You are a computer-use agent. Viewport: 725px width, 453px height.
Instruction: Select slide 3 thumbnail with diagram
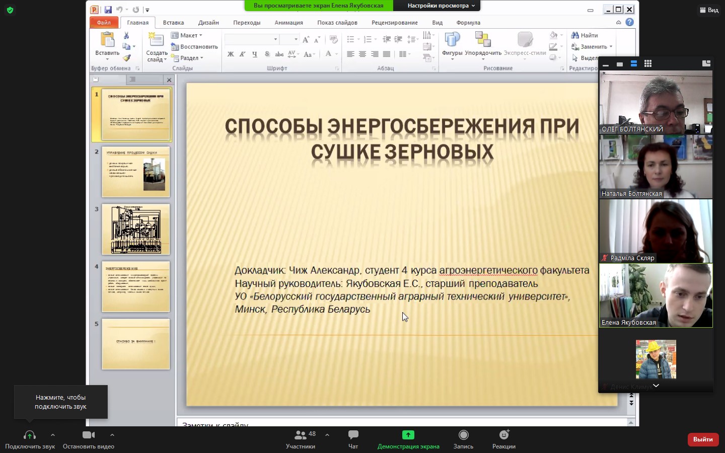136,229
